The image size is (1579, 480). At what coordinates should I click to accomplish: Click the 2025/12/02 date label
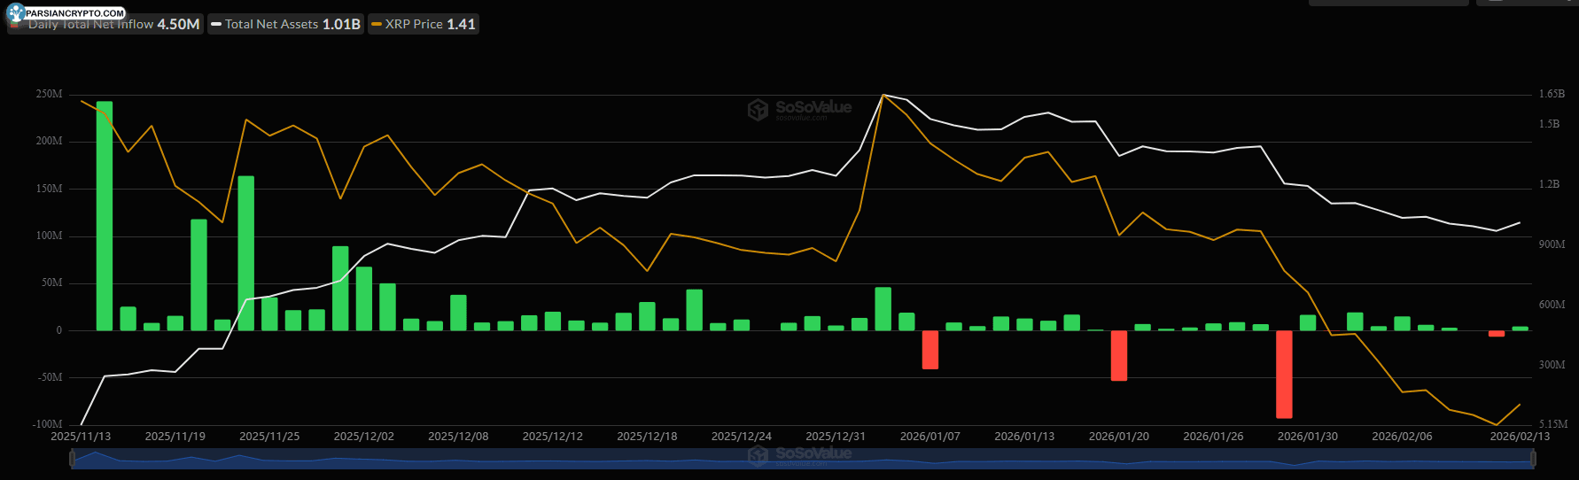tap(363, 437)
